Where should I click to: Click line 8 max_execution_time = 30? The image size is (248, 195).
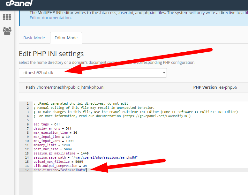pos(55,132)
